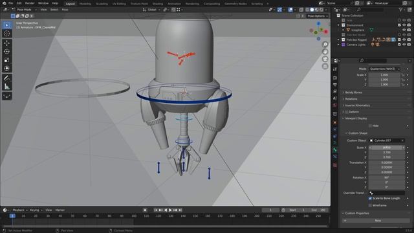Image resolution: width=414 pixels, height=233 pixels.
Task: Open the outliner filter funnel
Action: (x=401, y=10)
